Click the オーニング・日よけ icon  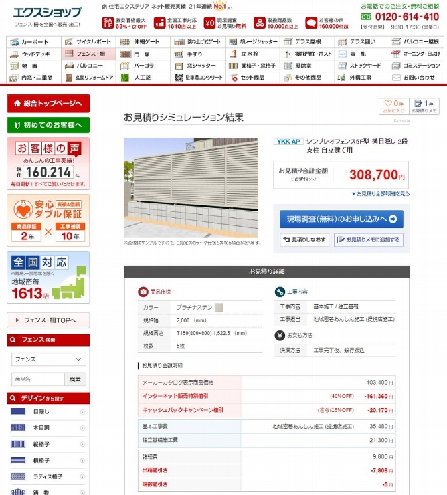[396, 54]
